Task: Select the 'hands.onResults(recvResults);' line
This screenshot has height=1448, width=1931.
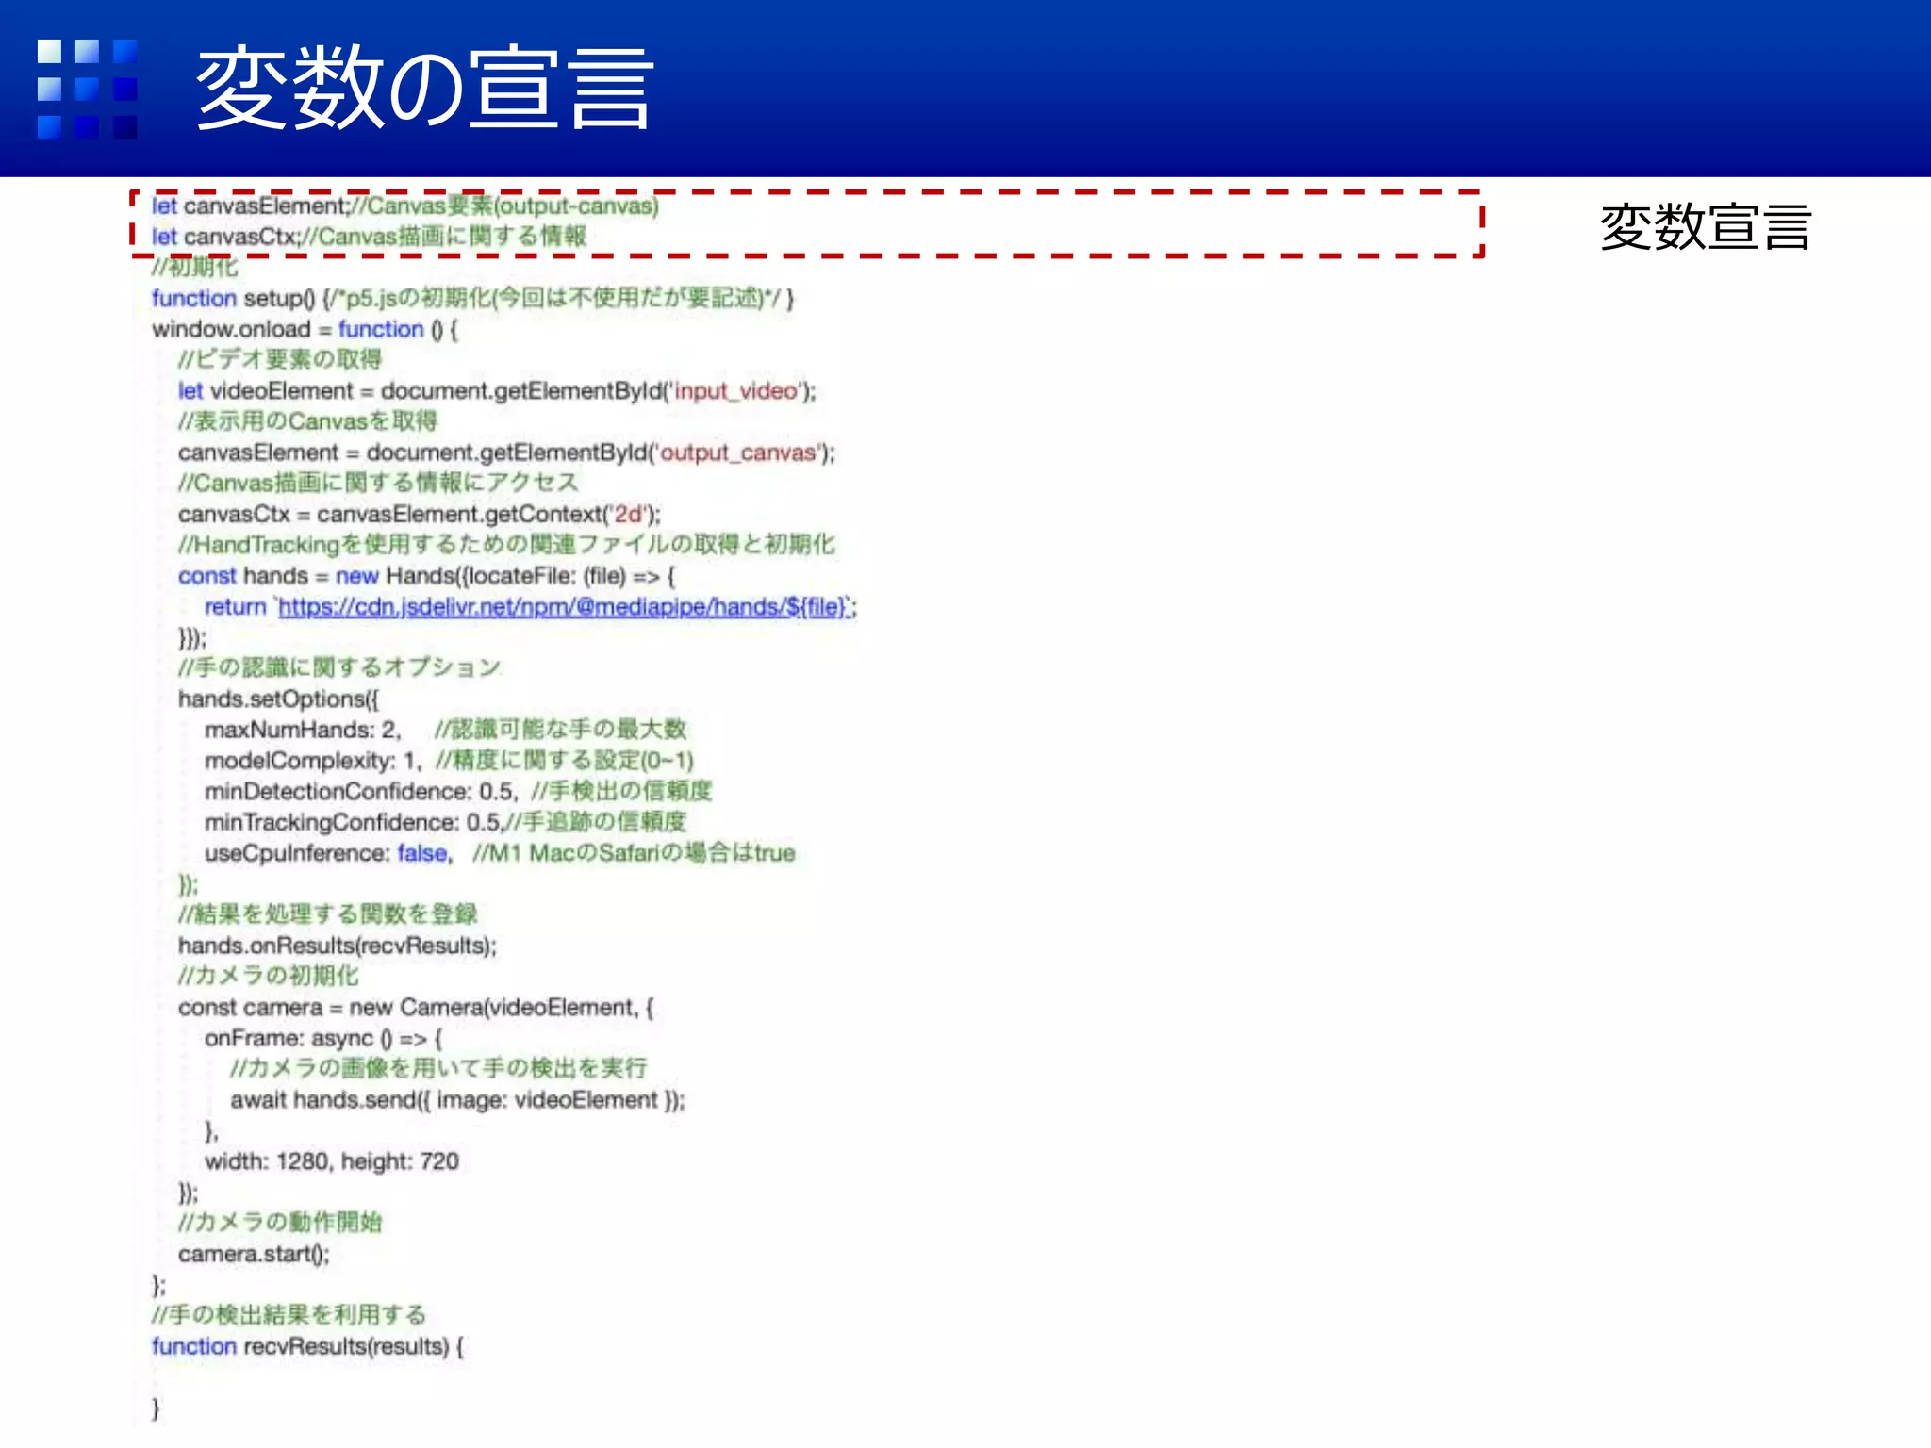Action: click(338, 946)
